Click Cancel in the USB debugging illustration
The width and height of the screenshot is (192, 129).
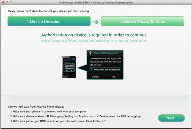[x=95, y=77]
